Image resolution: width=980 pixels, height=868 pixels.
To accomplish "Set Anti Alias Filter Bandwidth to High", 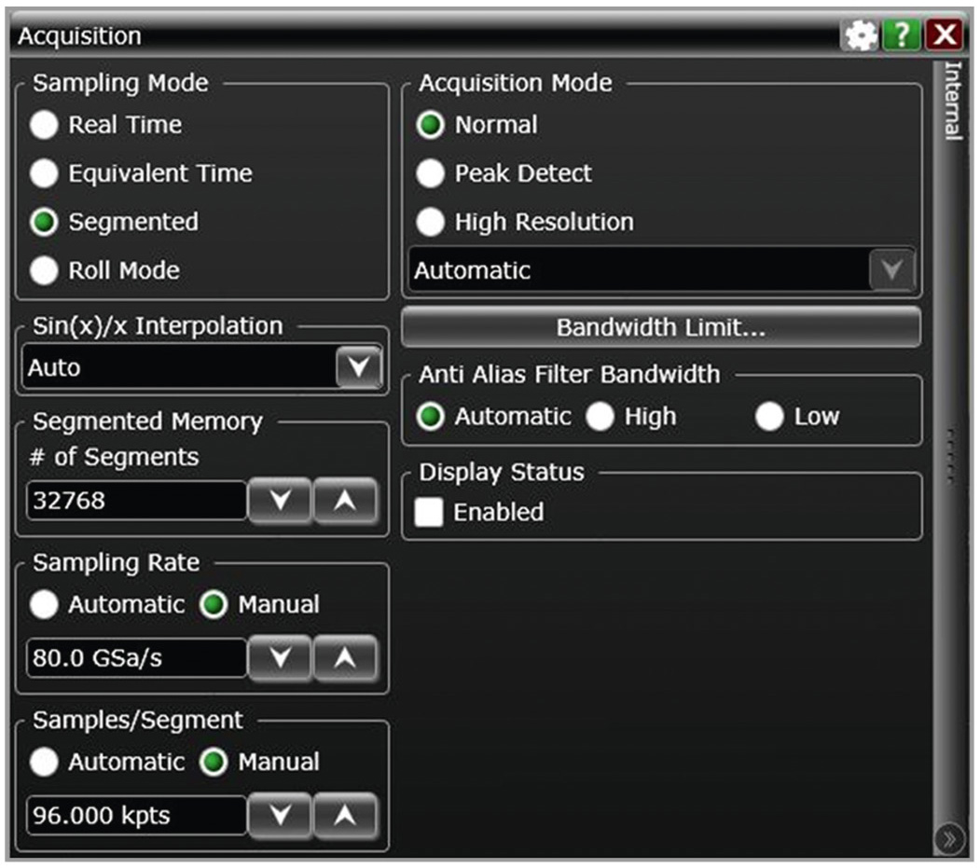I will (x=600, y=417).
